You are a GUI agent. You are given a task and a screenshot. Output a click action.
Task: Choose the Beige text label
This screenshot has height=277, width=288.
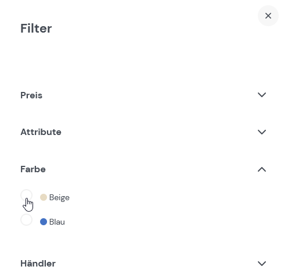(x=59, y=197)
